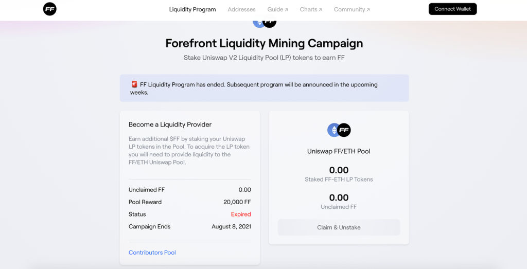This screenshot has width=527, height=269.
Task: Click the black FF token icon in pool card
Action: (x=344, y=130)
